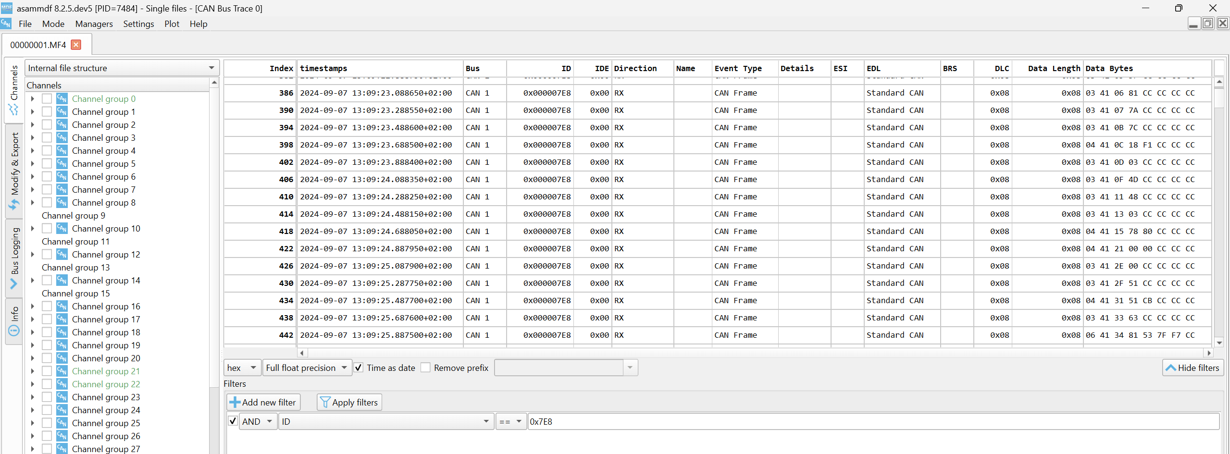Click the CAN icon of Channel group 16
Viewport: 1230px width, 454px height.
coord(62,306)
